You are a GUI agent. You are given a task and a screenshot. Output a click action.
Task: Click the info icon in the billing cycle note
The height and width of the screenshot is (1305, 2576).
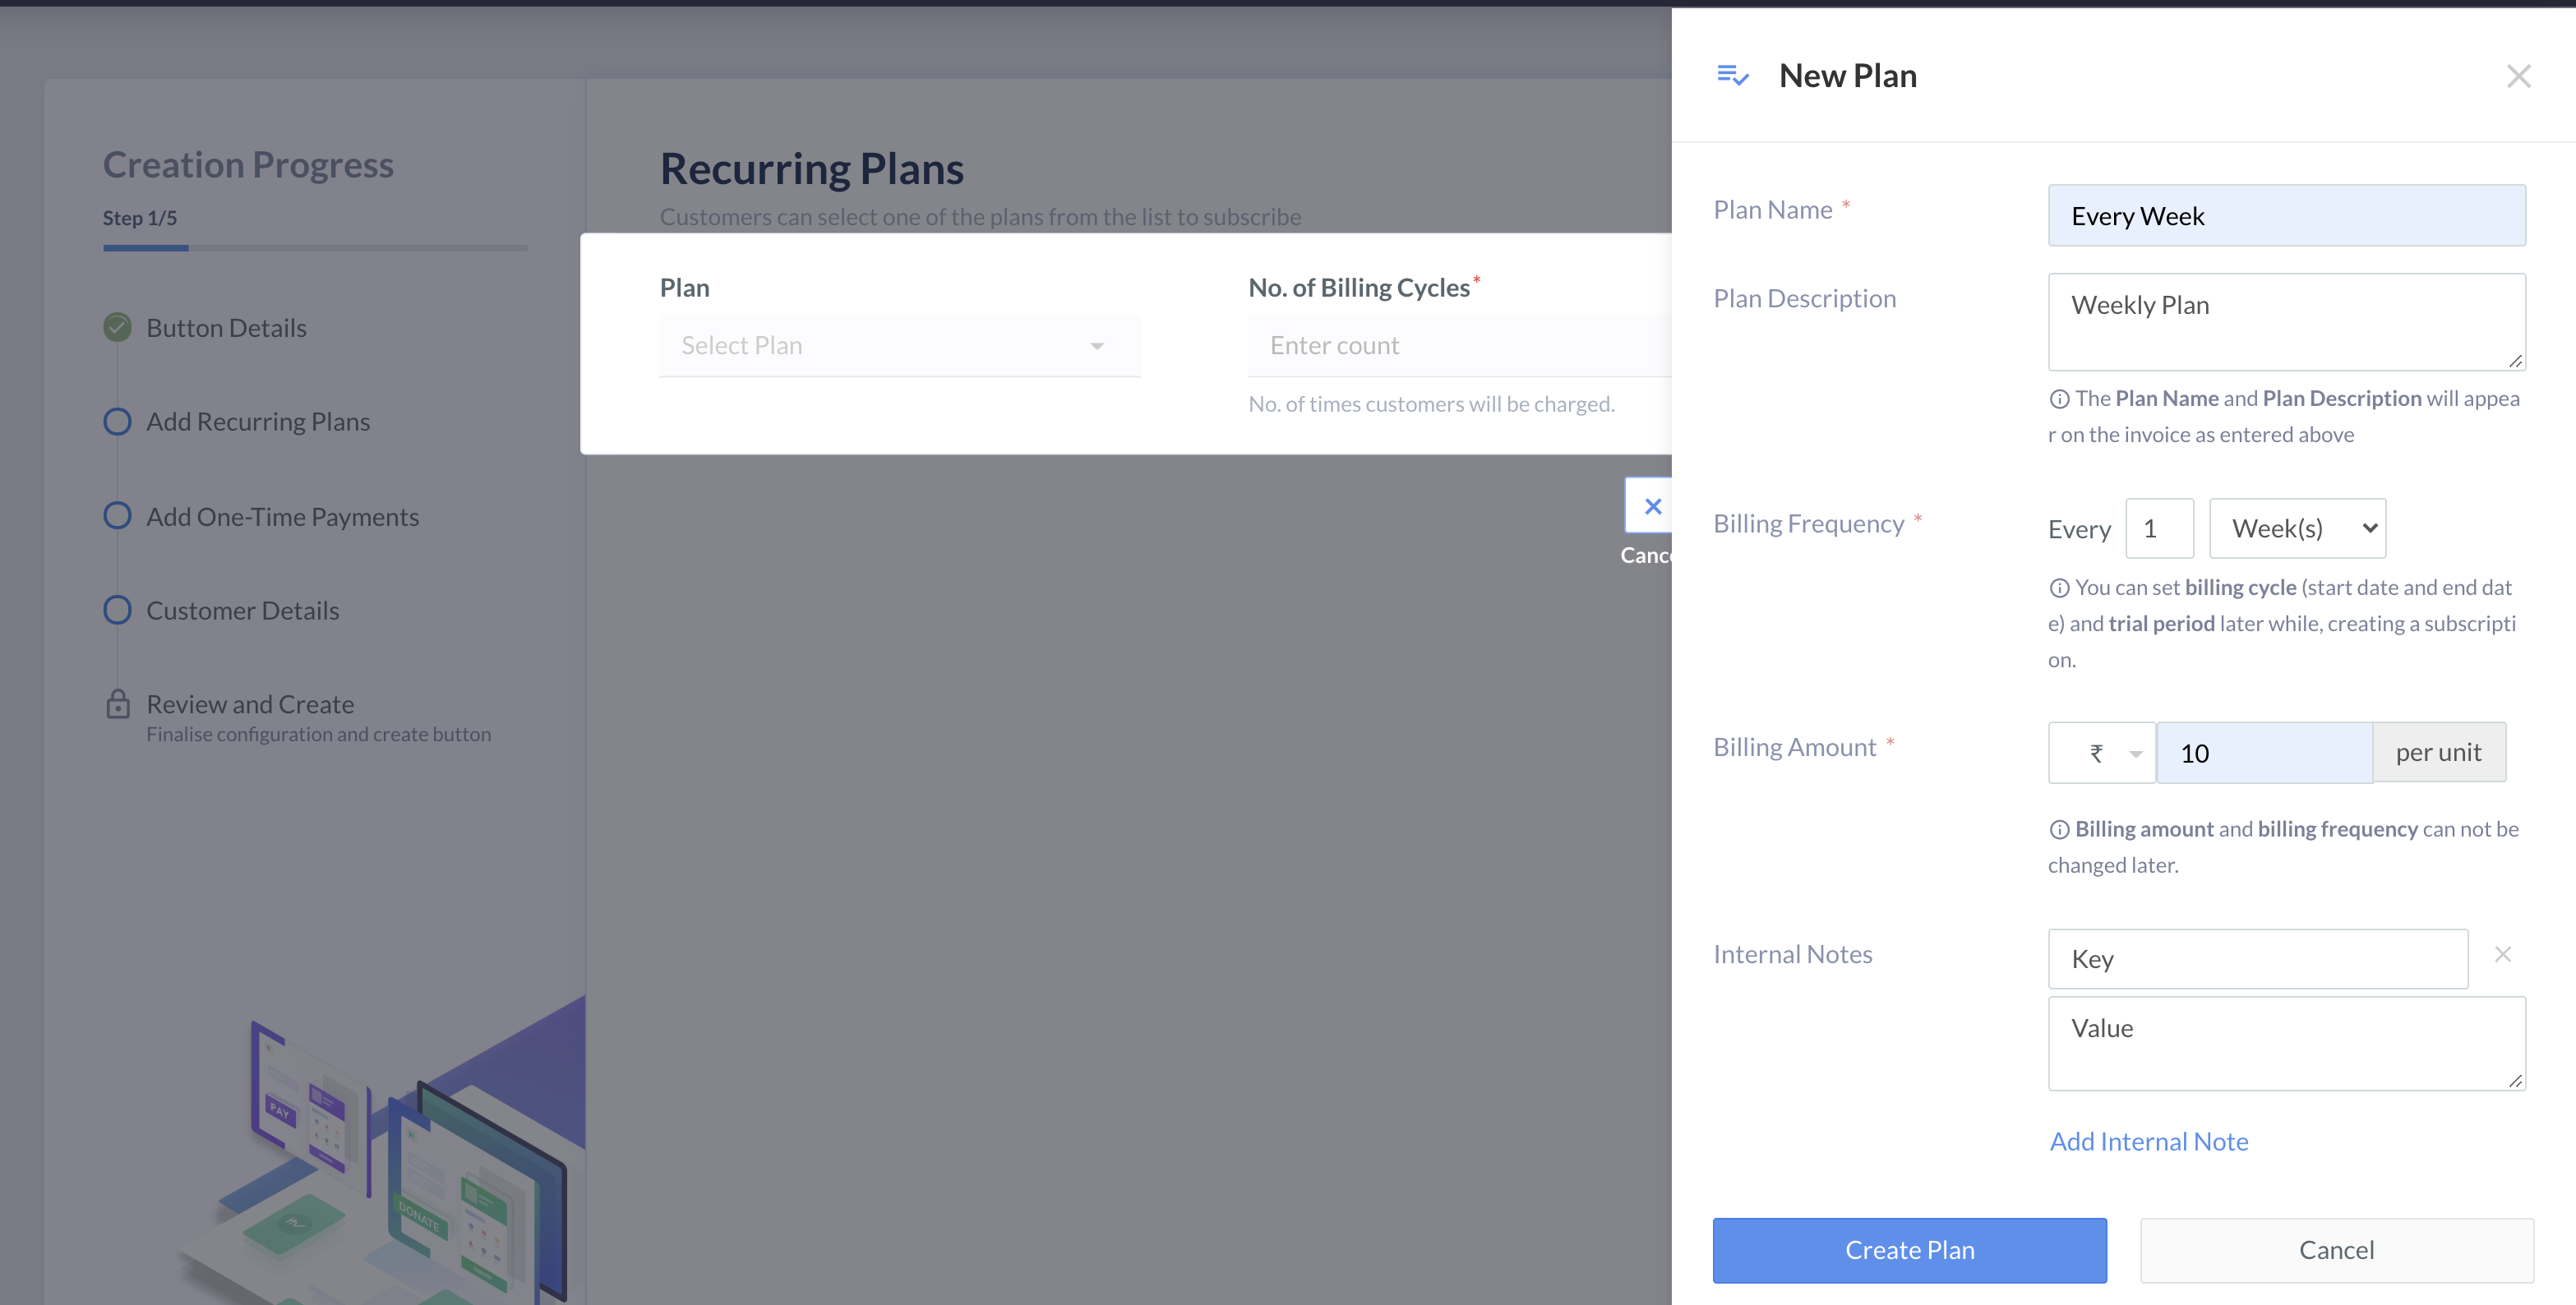pyautogui.click(x=2061, y=588)
